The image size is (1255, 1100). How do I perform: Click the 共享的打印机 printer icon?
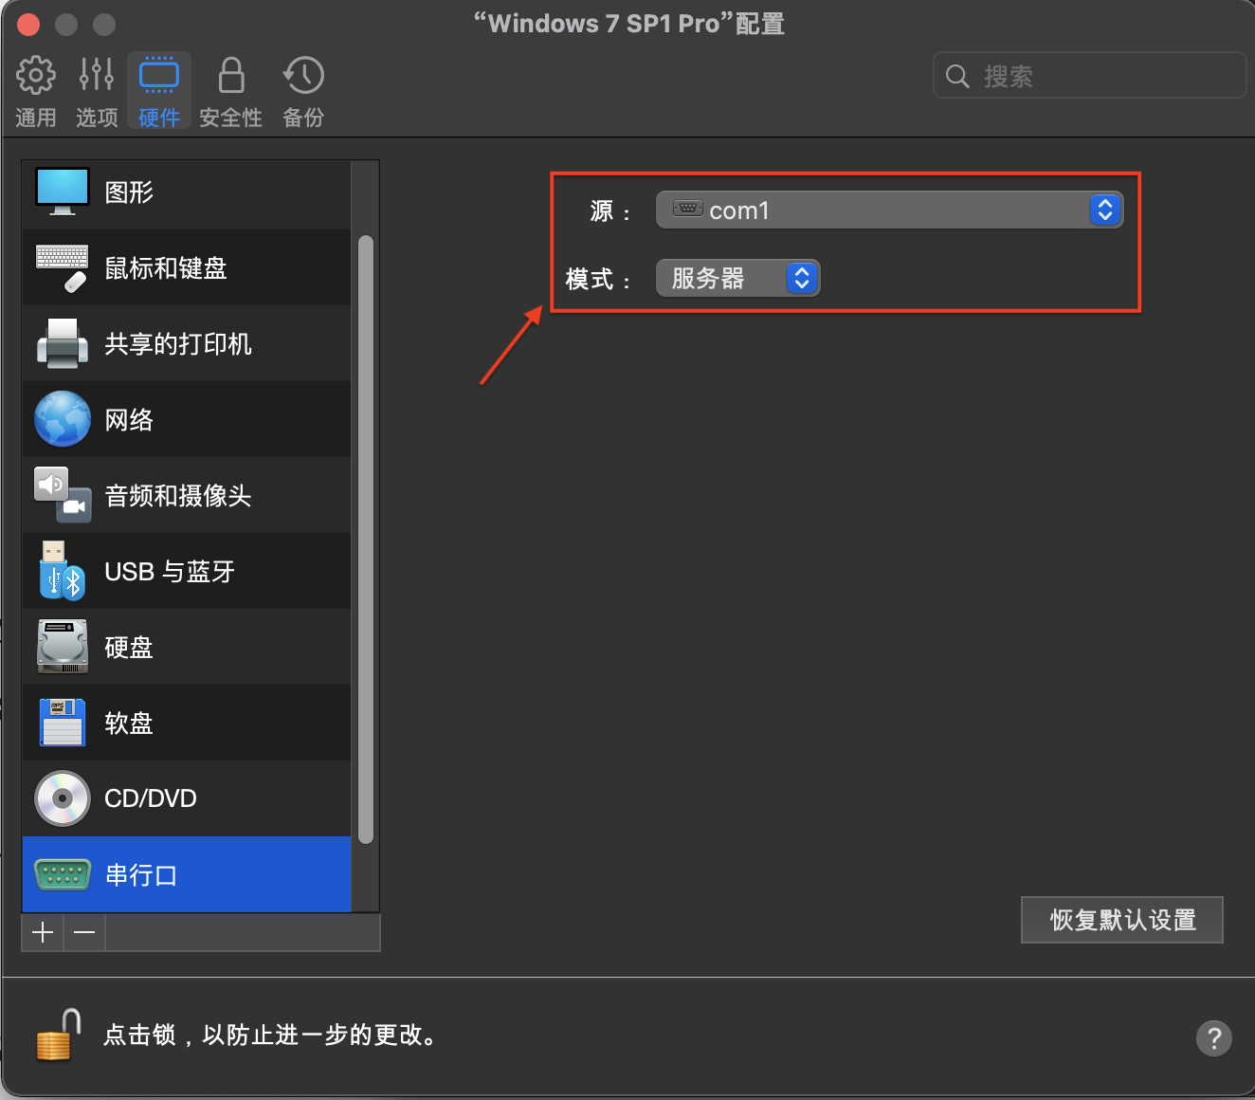(63, 343)
